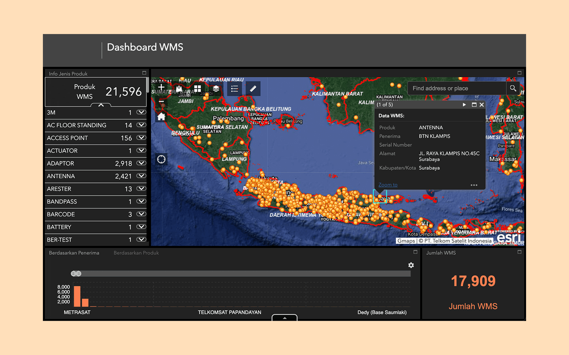Expand the ADAPTOR row

point(141,163)
